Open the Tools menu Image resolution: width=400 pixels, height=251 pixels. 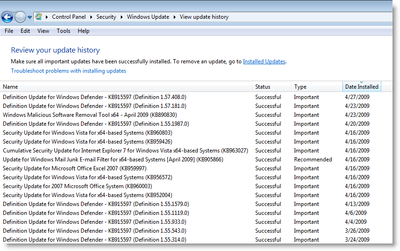(63, 31)
